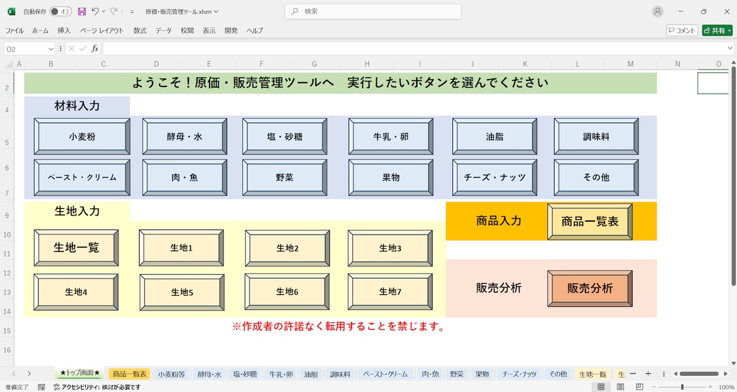
Task: Open the ファイル menu
Action: pos(14,30)
